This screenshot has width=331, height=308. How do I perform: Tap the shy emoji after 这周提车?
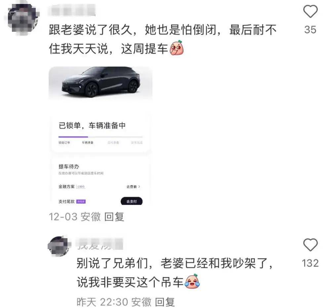pos(177,48)
